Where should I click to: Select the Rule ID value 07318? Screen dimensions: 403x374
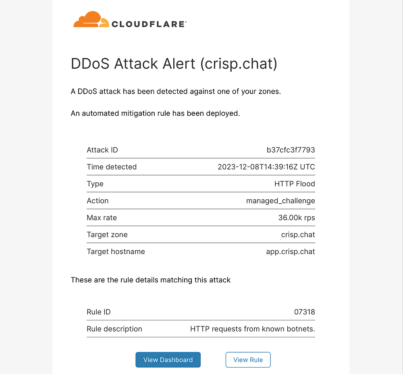(x=304, y=312)
